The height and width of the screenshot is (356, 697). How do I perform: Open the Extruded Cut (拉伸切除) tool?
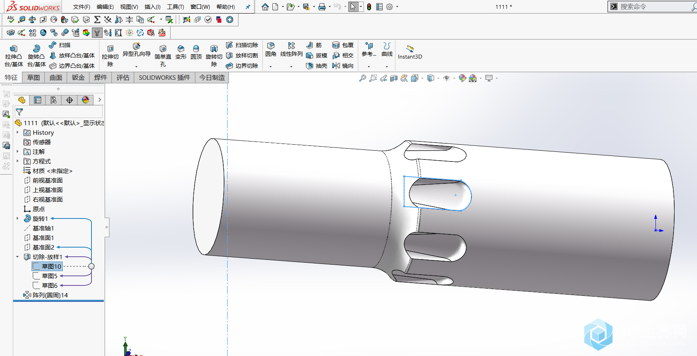coord(110,55)
